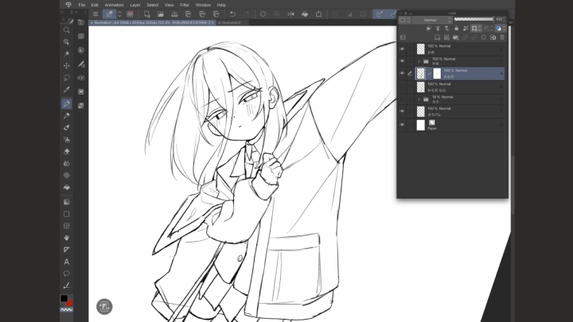Pick the Eyedropper tool
573x322 pixels.
click(x=67, y=91)
